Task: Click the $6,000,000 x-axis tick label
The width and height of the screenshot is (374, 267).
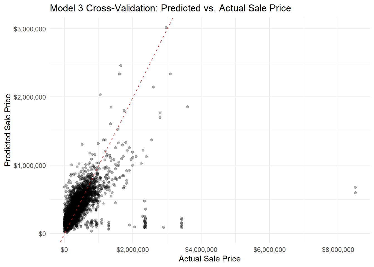Action: point(270,250)
